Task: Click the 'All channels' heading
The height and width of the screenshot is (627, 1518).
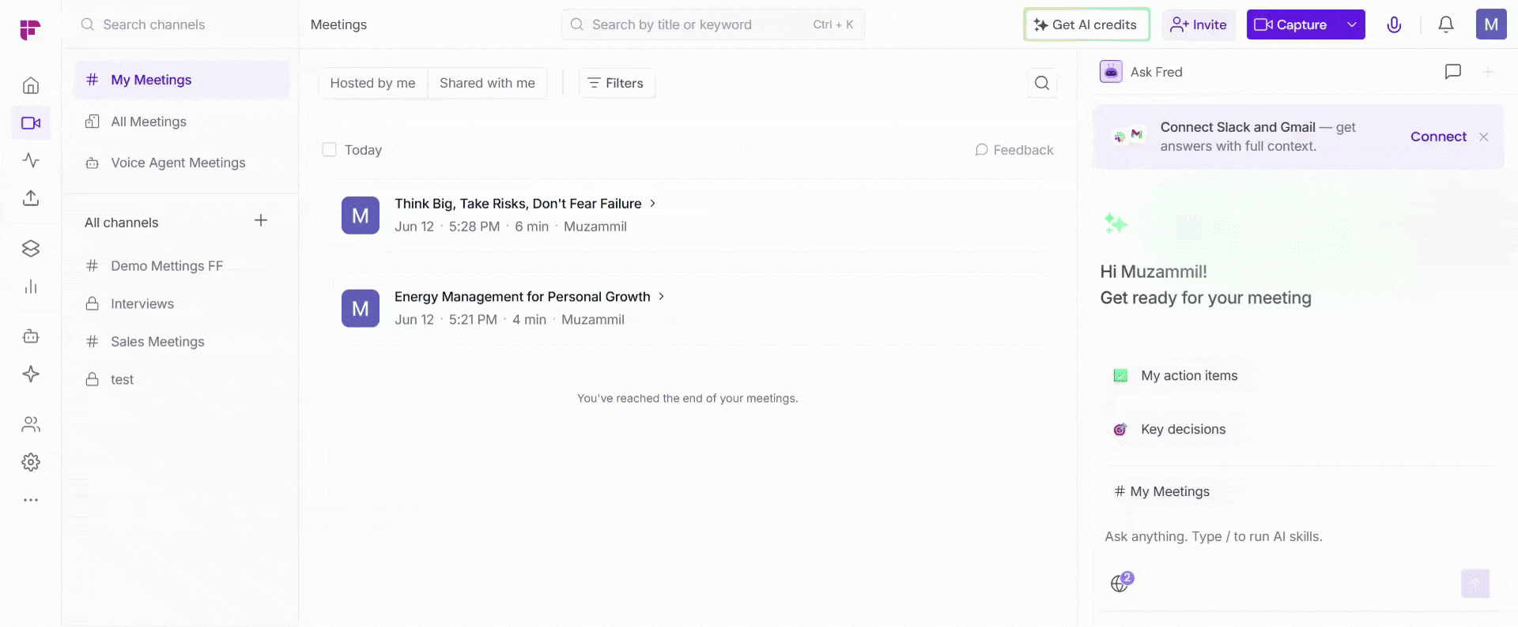Action: coord(122,223)
